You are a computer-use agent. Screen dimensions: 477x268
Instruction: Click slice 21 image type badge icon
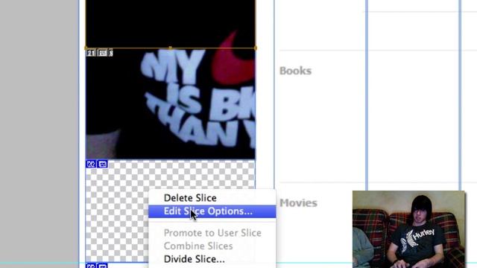tap(103, 53)
